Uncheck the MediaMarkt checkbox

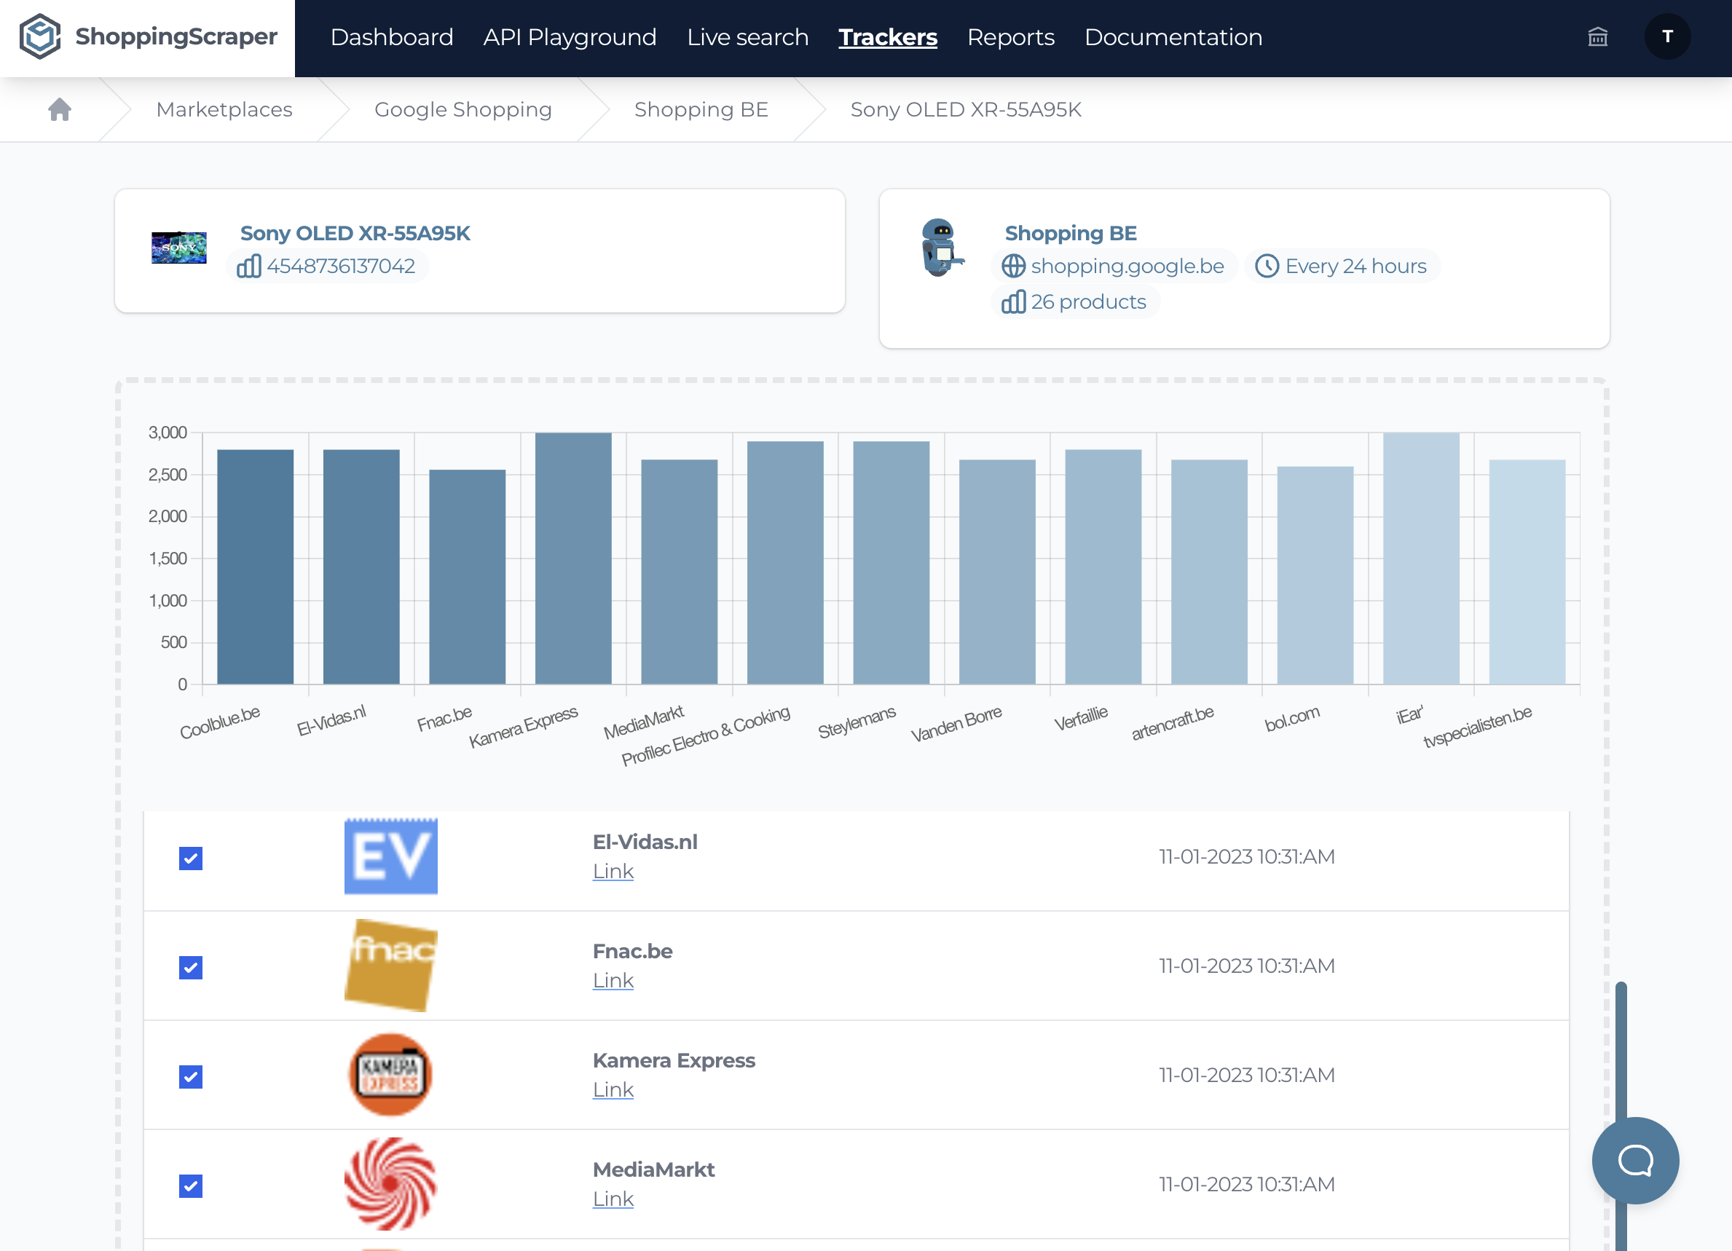point(191,1186)
